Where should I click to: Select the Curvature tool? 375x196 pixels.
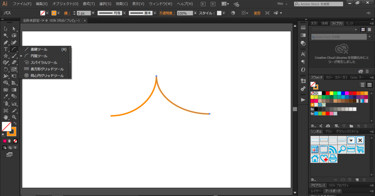click(14, 42)
